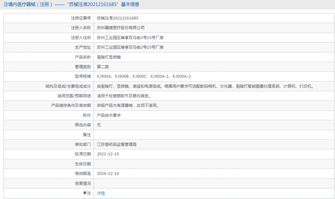Click the 产品储存条件及有效期 label
Viewport: 335px width, 199px height.
(x=71, y=105)
